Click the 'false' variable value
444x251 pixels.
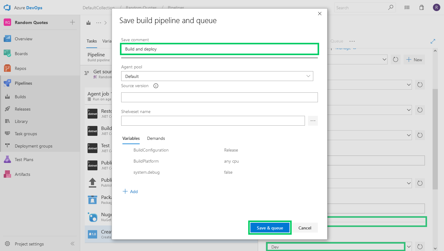[x=228, y=172]
